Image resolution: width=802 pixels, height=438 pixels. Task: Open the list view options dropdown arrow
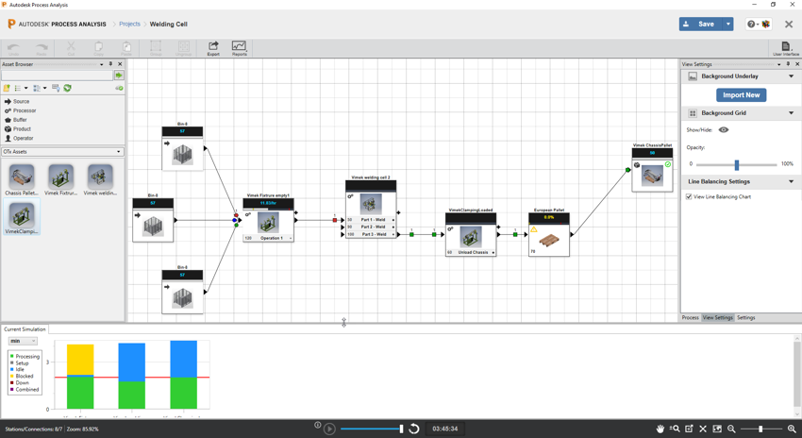pos(26,88)
